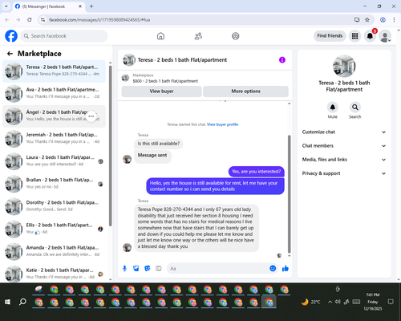Viewport: 401px width, 321px height.
Task: Open Jeremiah's conversation in the list
Action: [x=54, y=139]
